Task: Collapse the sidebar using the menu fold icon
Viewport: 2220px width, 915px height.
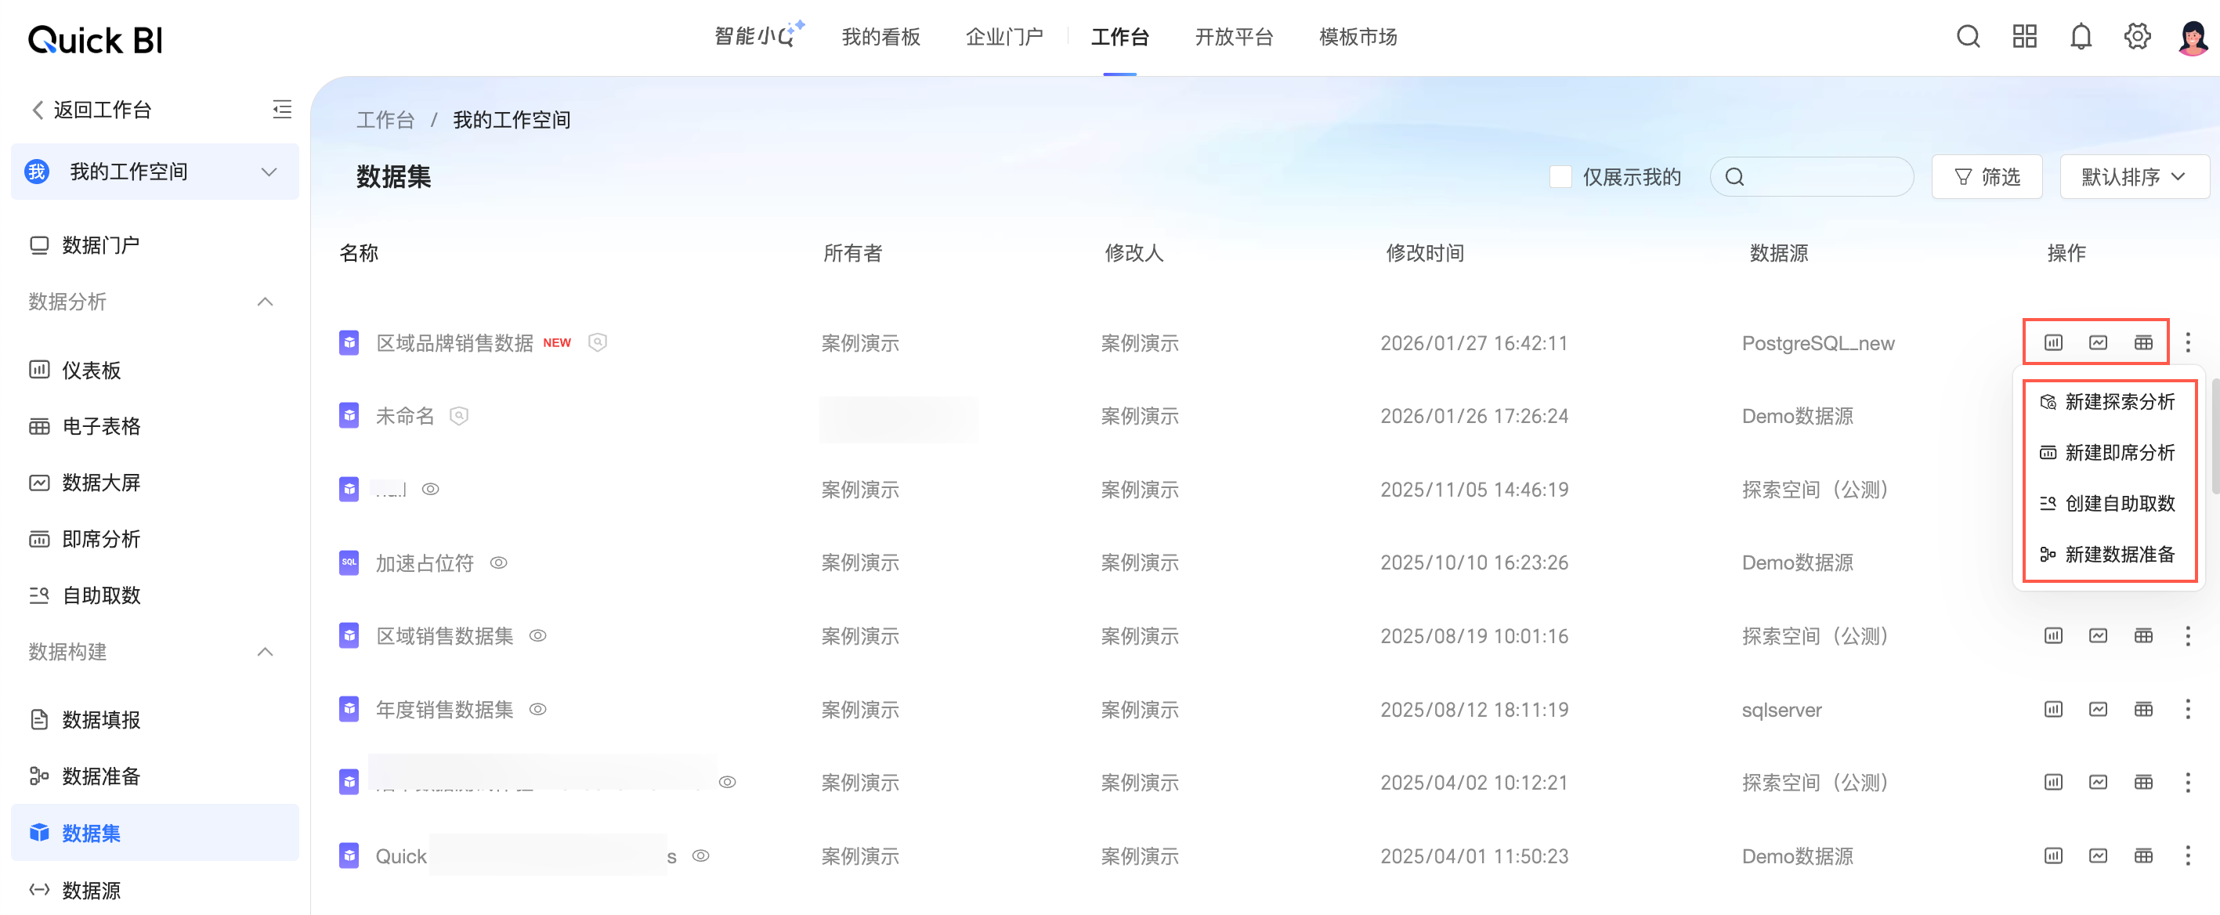Action: [282, 110]
